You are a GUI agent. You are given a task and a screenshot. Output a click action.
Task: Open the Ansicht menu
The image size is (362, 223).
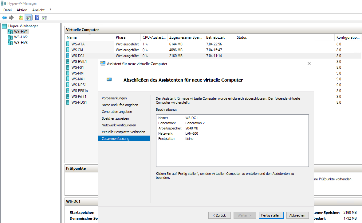click(x=38, y=10)
